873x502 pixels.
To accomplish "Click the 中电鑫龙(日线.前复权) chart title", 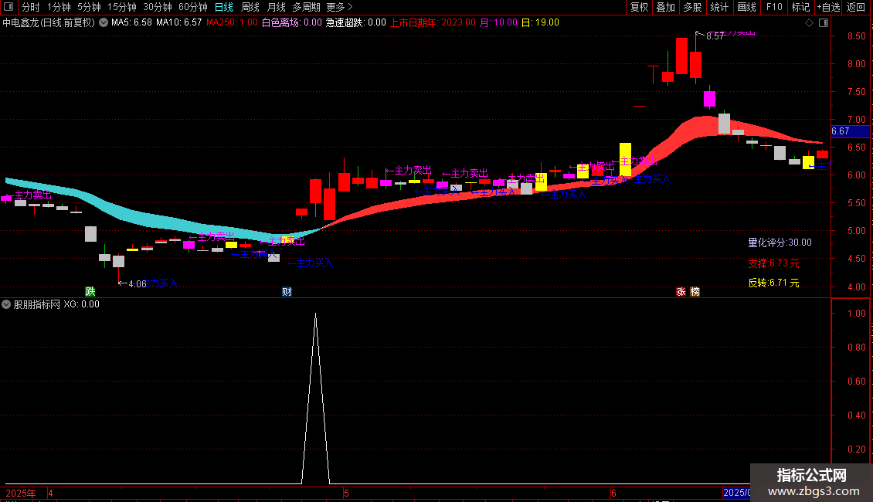I will 49,23.
